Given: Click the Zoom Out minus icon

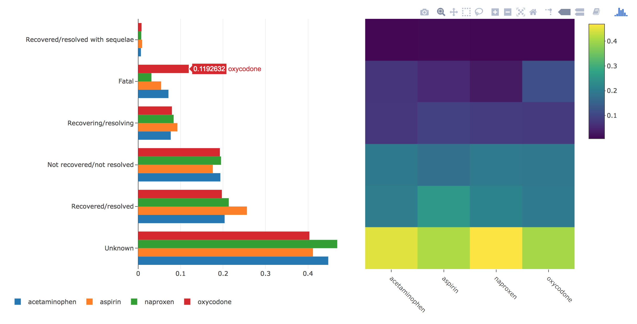Looking at the screenshot, I should tap(507, 12).
